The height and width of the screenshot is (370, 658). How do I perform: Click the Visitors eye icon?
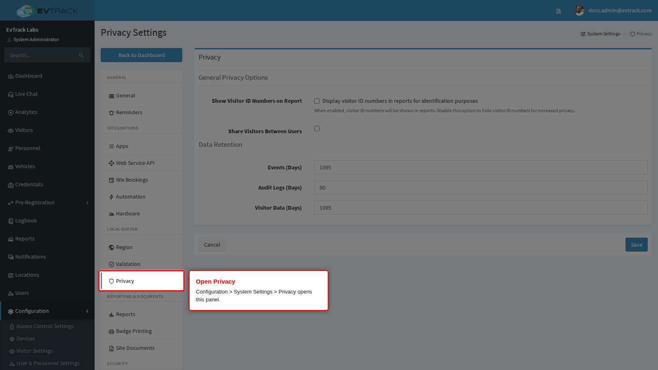point(11,131)
